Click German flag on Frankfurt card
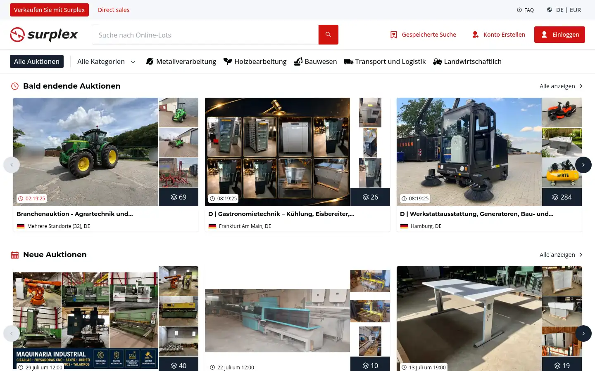This screenshot has height=371, width=595. click(x=212, y=226)
